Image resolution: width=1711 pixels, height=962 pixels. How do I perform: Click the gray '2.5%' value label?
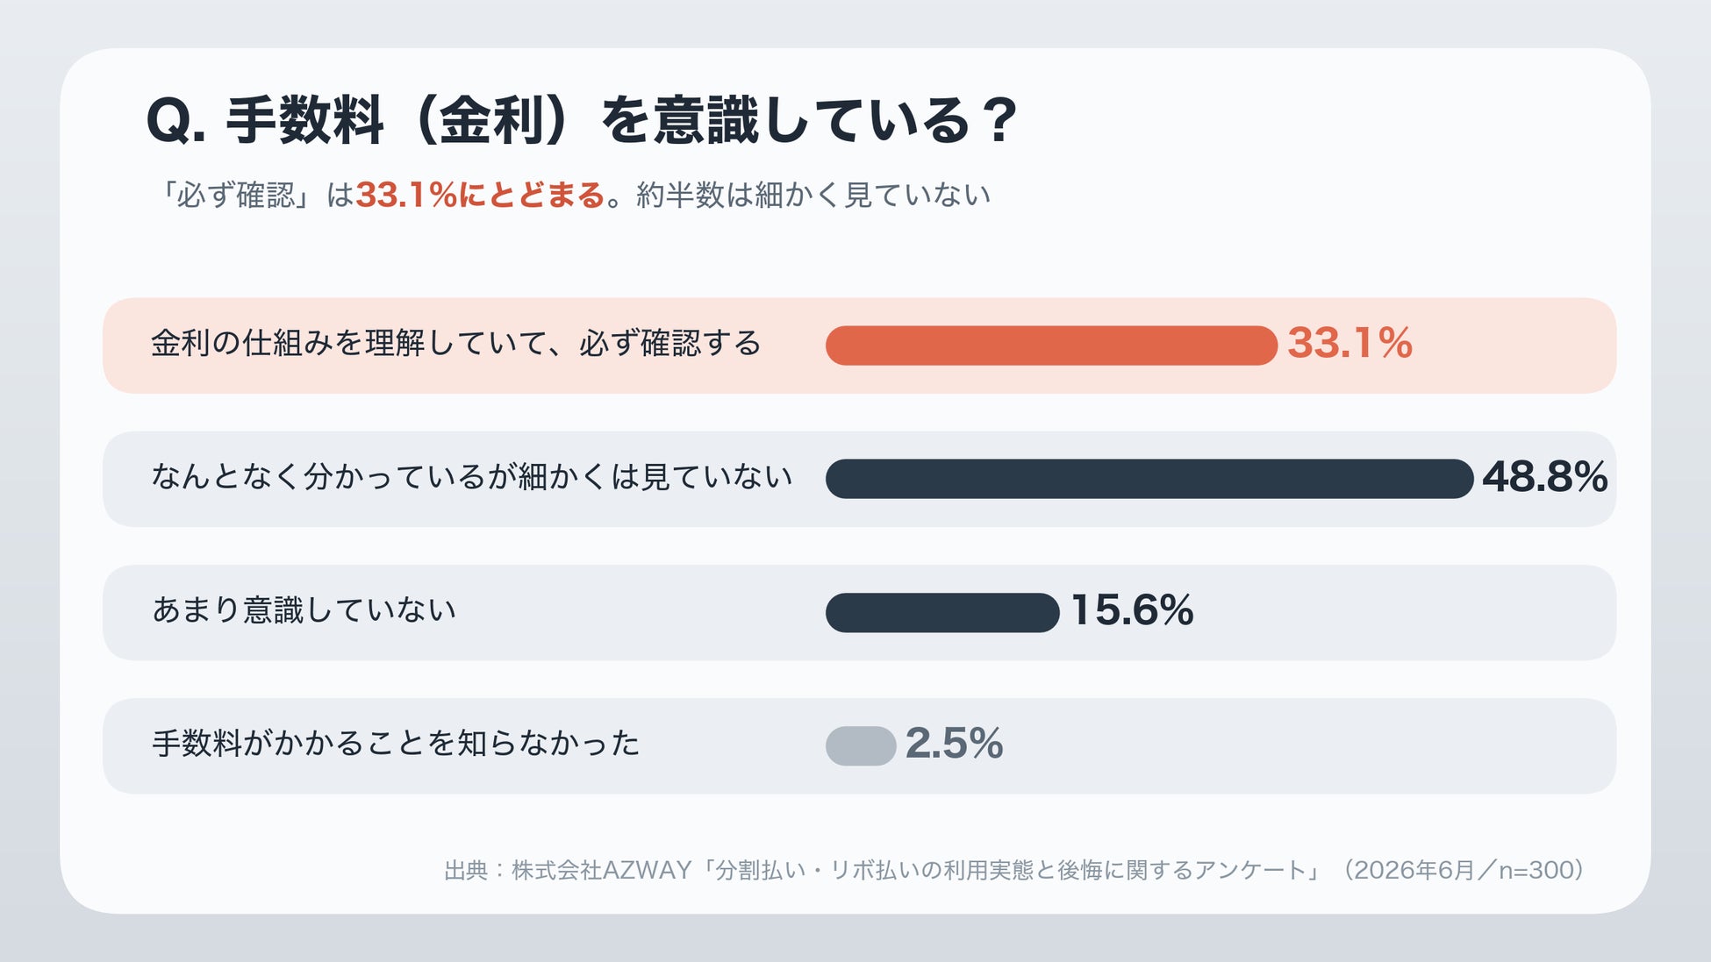point(955,744)
